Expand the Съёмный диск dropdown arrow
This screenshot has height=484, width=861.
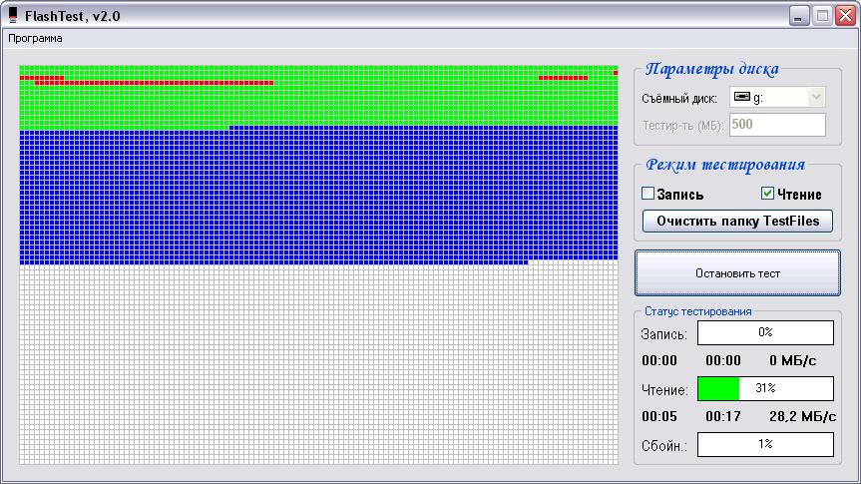816,97
